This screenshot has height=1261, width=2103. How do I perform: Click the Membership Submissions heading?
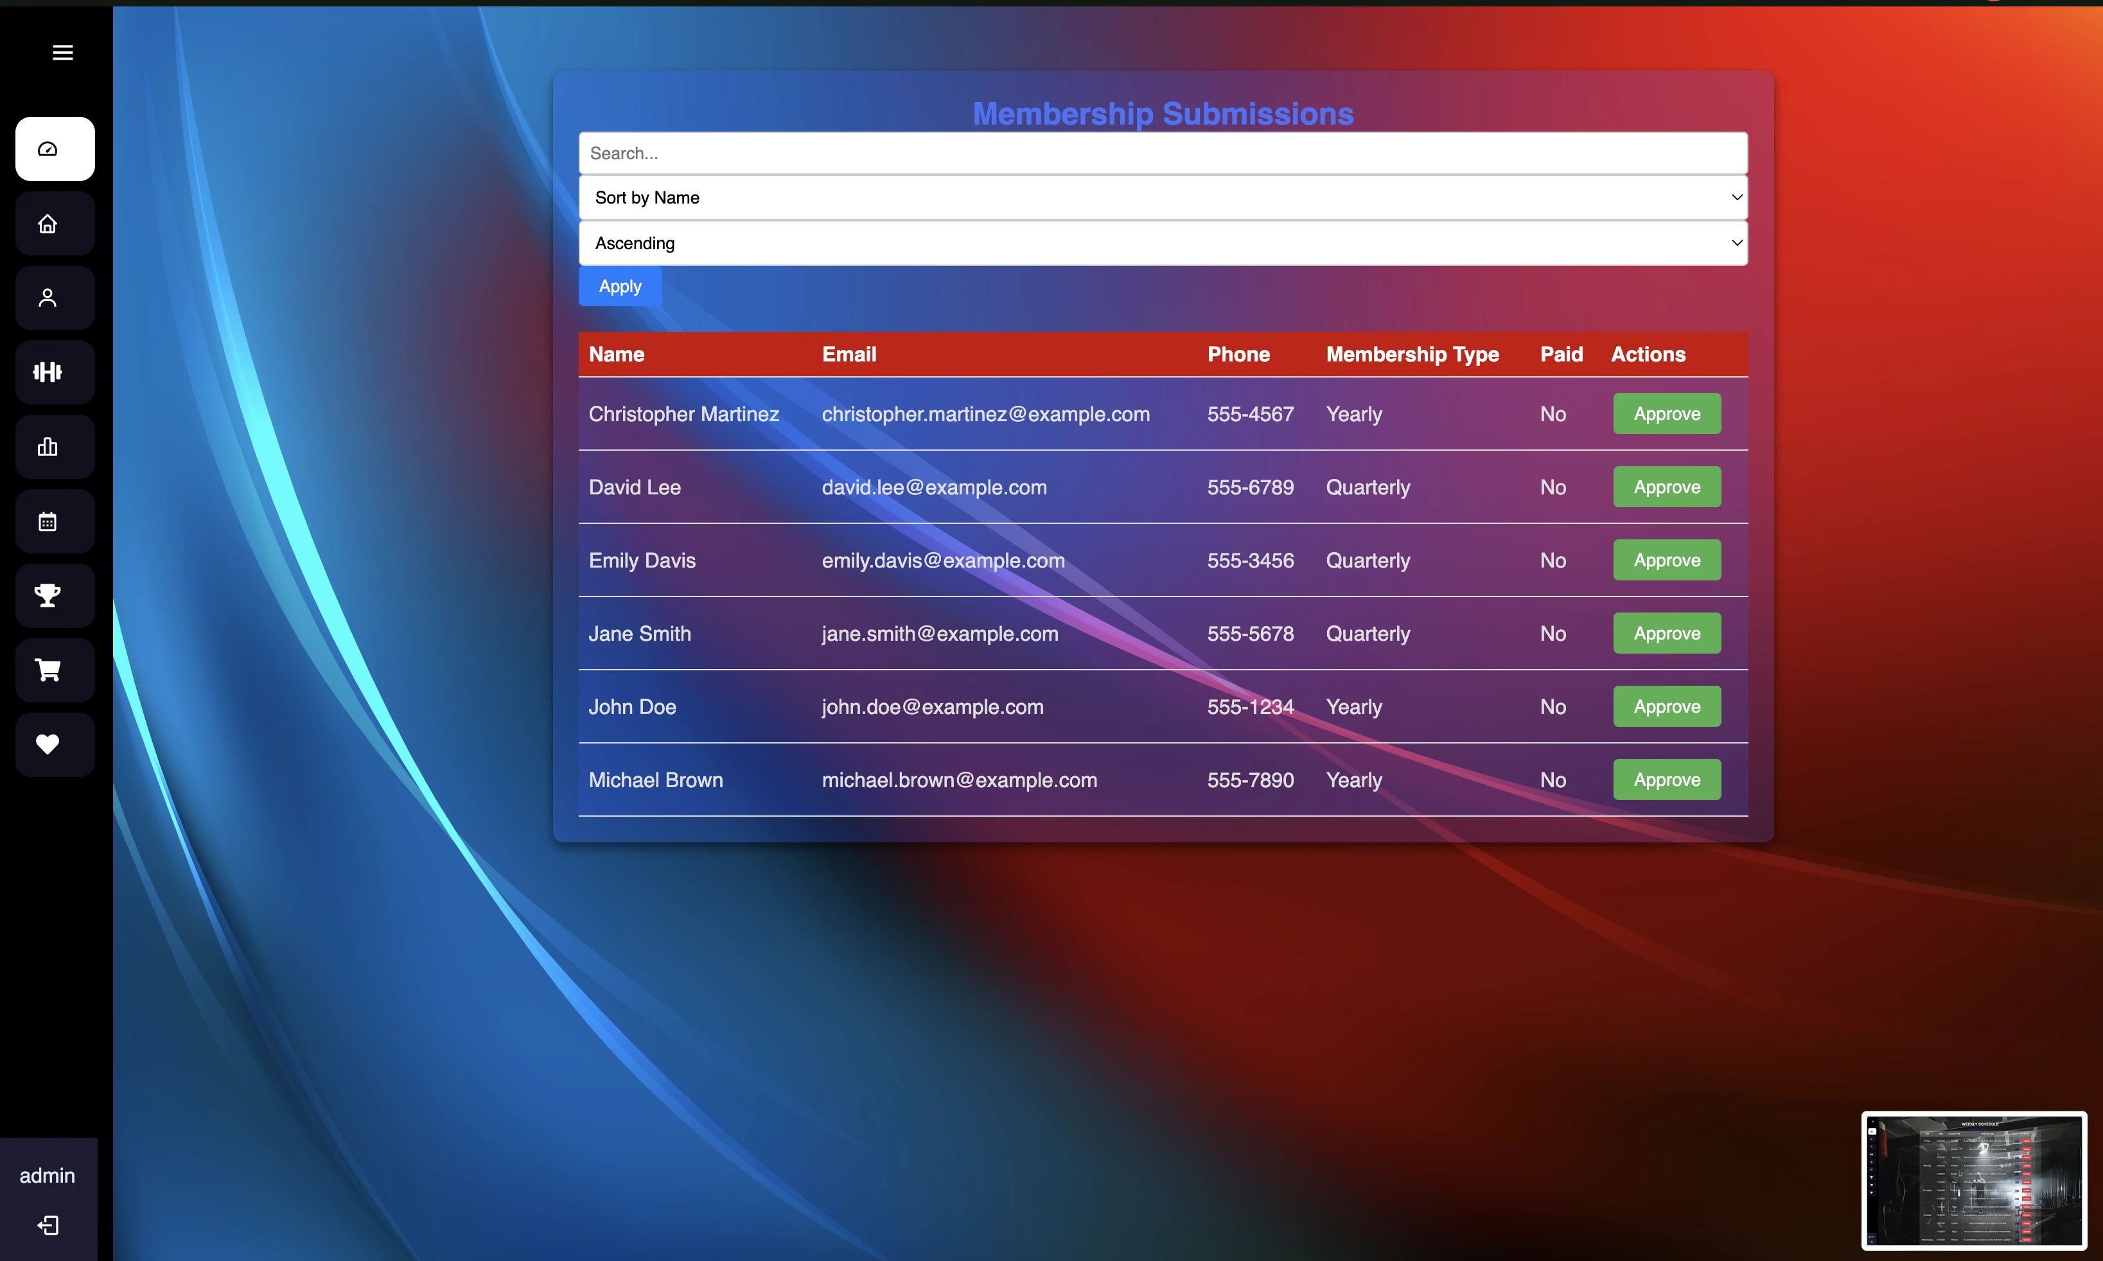(x=1163, y=114)
